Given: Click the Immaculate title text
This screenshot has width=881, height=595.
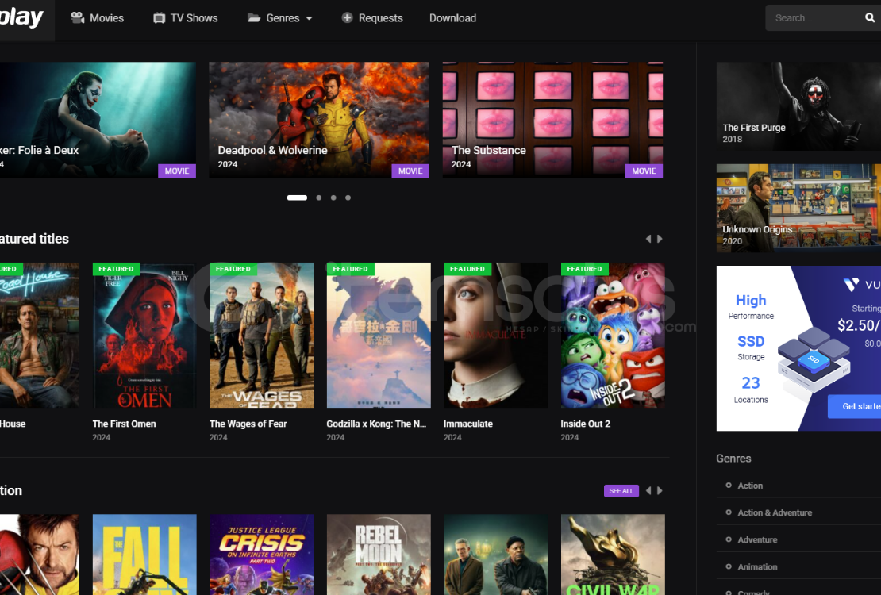Looking at the screenshot, I should (x=468, y=424).
